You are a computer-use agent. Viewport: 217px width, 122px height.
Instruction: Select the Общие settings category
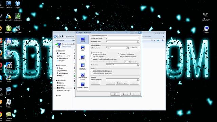[83, 39]
